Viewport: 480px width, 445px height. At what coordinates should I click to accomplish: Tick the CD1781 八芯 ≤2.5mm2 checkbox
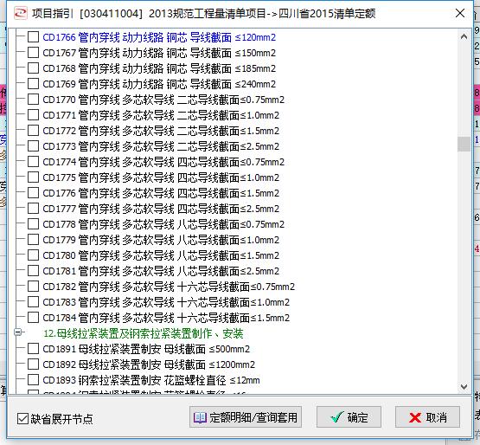click(x=33, y=271)
